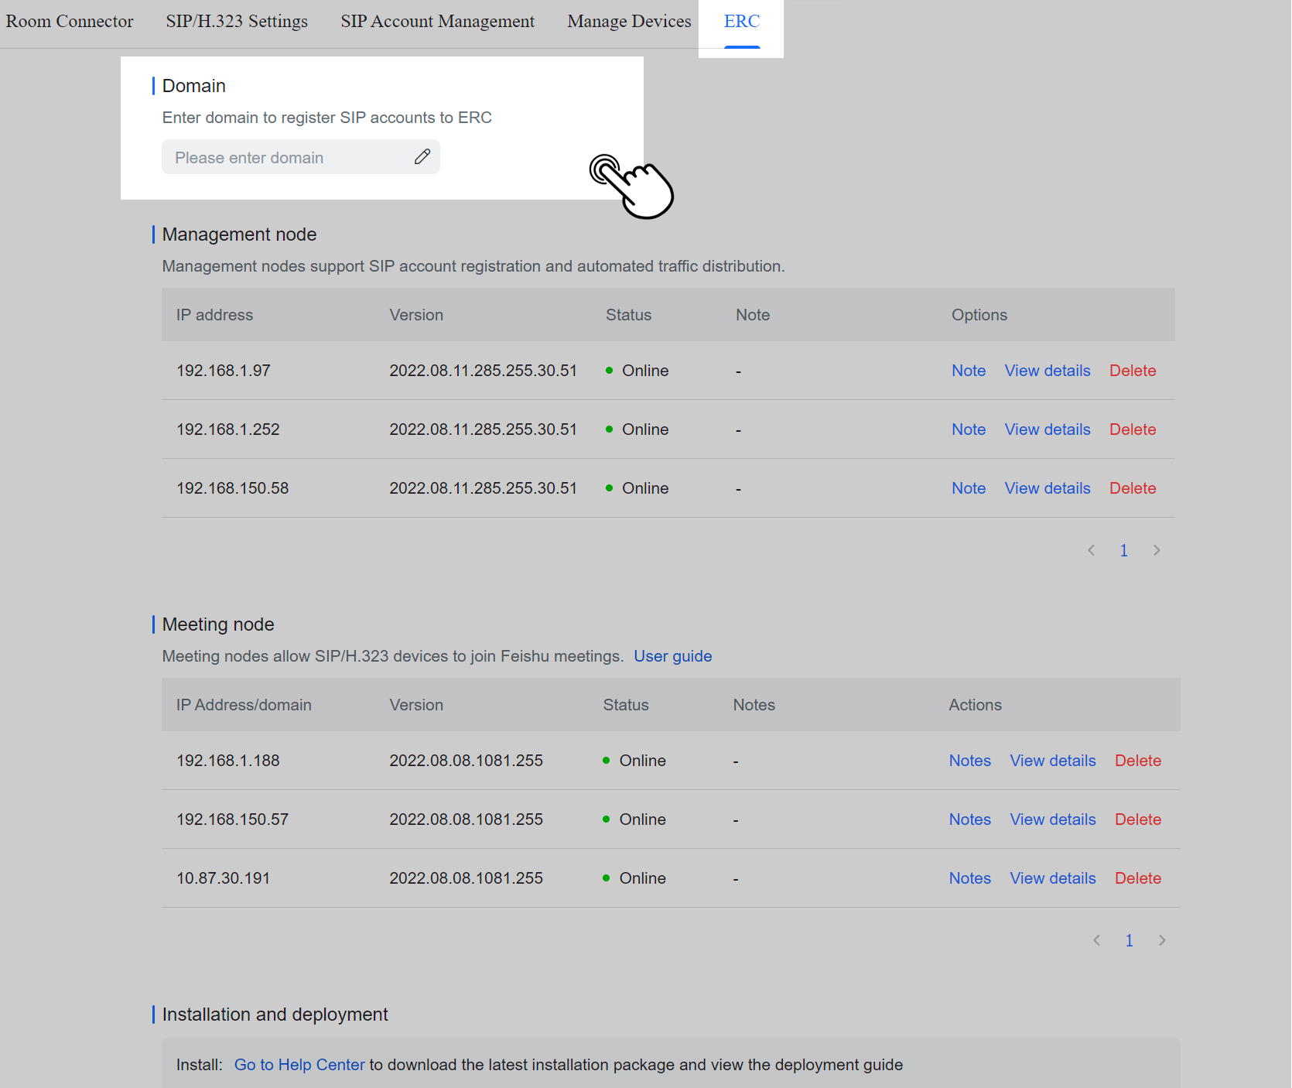The height and width of the screenshot is (1088, 1292).
Task: Select page 1 in Management node pagination
Action: click(1123, 550)
